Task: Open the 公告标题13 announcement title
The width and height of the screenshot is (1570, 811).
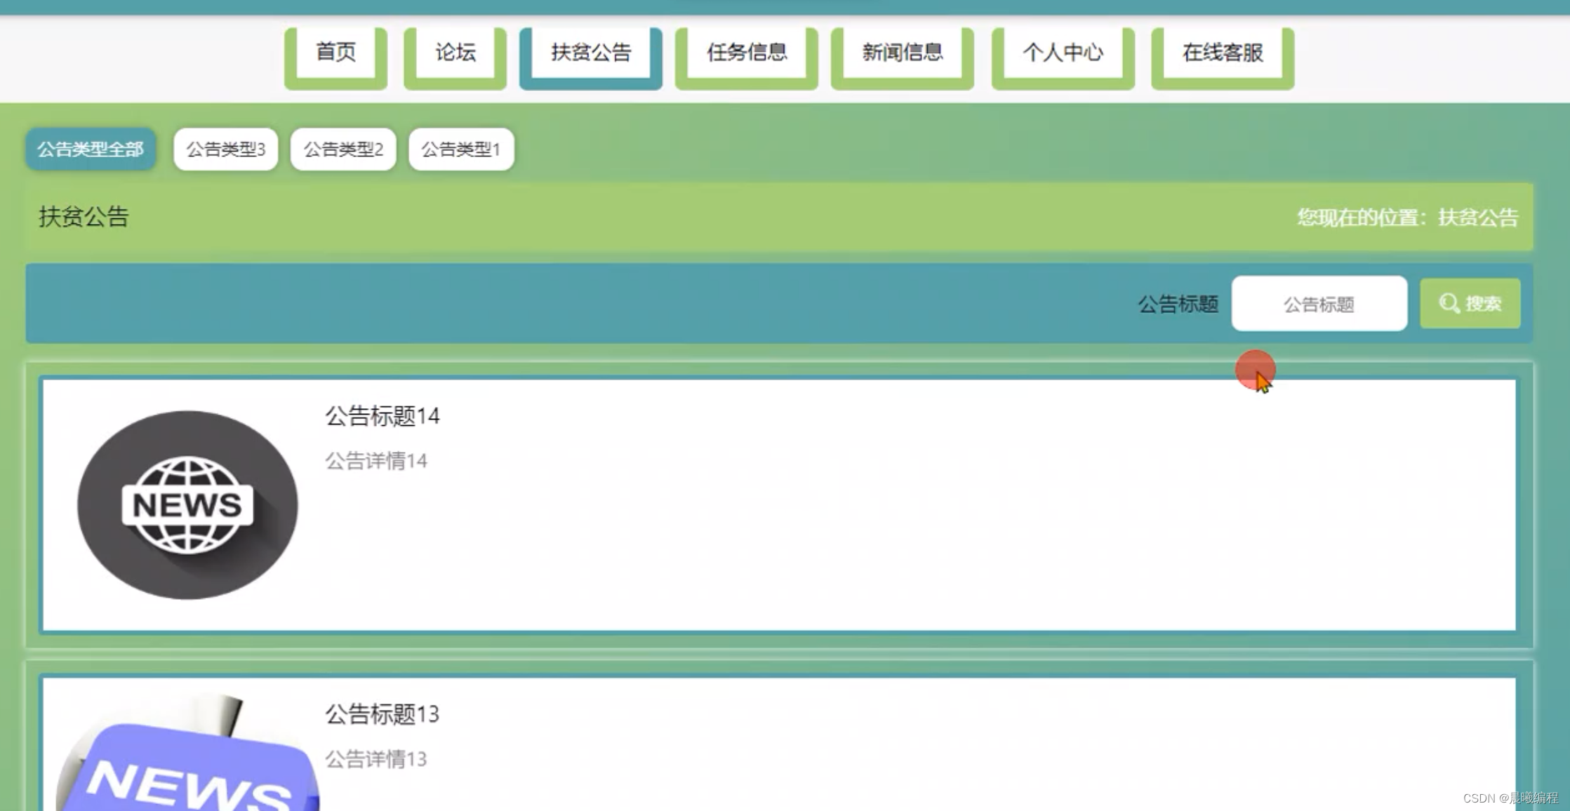Action: pyautogui.click(x=382, y=714)
